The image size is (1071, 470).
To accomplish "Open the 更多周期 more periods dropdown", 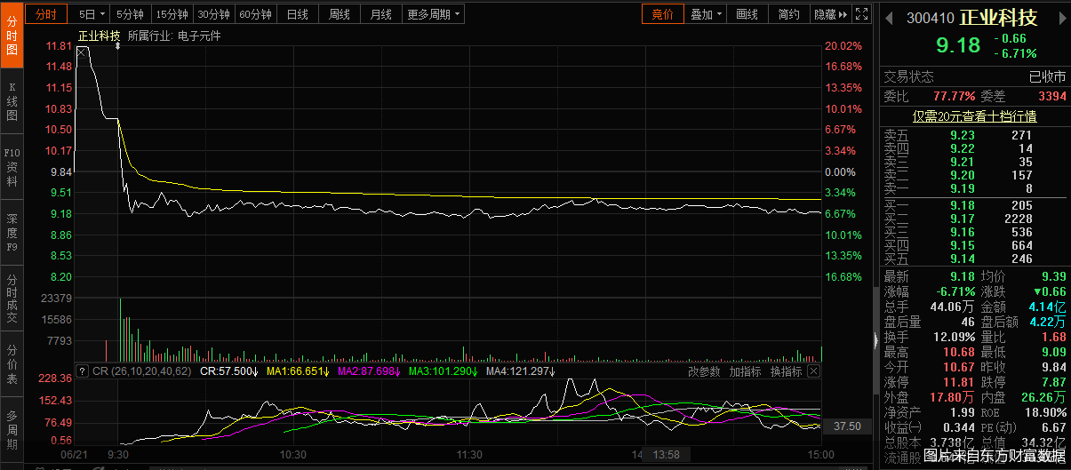I will 434,14.
